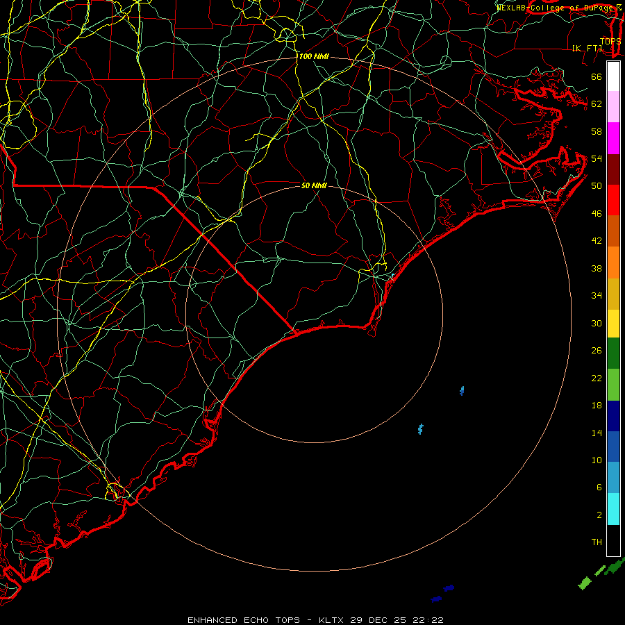Click the legend value '62'

[597, 104]
